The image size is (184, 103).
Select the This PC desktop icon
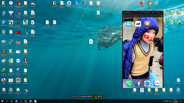[x=4, y=14]
